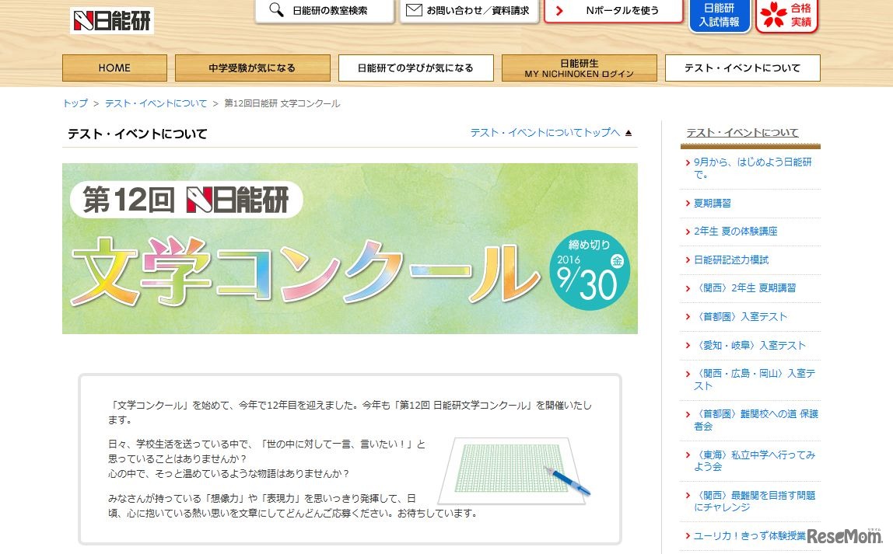This screenshot has width=893, height=554.
Task: Open 日能研での学びが気になる menu item
Action: [x=415, y=68]
